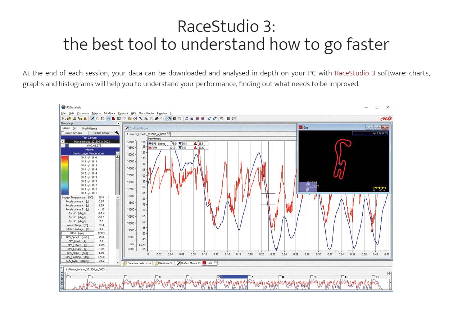Uncheck lap 6 checkbox in lap strip
This screenshot has width=453, height=320.
click(x=218, y=277)
